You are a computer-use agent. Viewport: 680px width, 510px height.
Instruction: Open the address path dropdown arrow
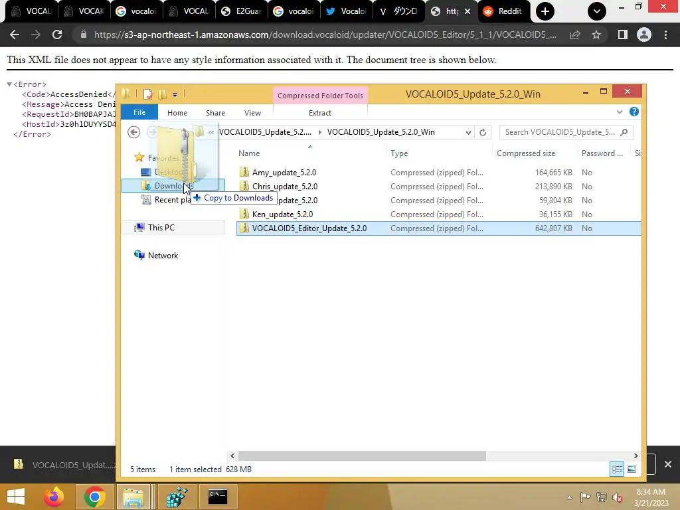point(468,132)
